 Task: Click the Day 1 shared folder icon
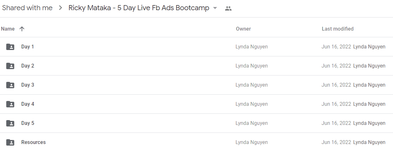[x=10, y=47]
